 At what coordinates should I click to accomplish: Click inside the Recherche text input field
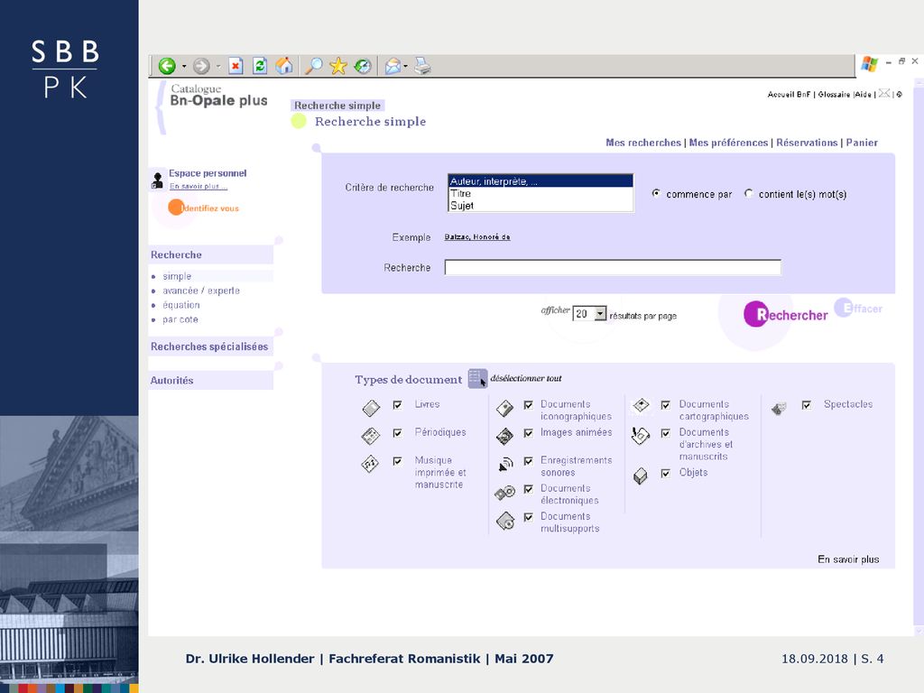tap(613, 267)
